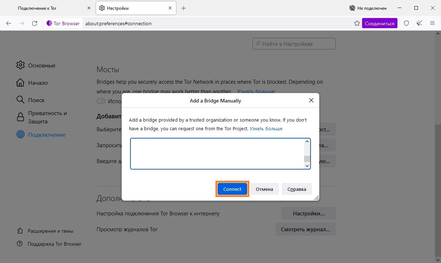Open the security level shield icon
441x263 pixels.
(406, 23)
